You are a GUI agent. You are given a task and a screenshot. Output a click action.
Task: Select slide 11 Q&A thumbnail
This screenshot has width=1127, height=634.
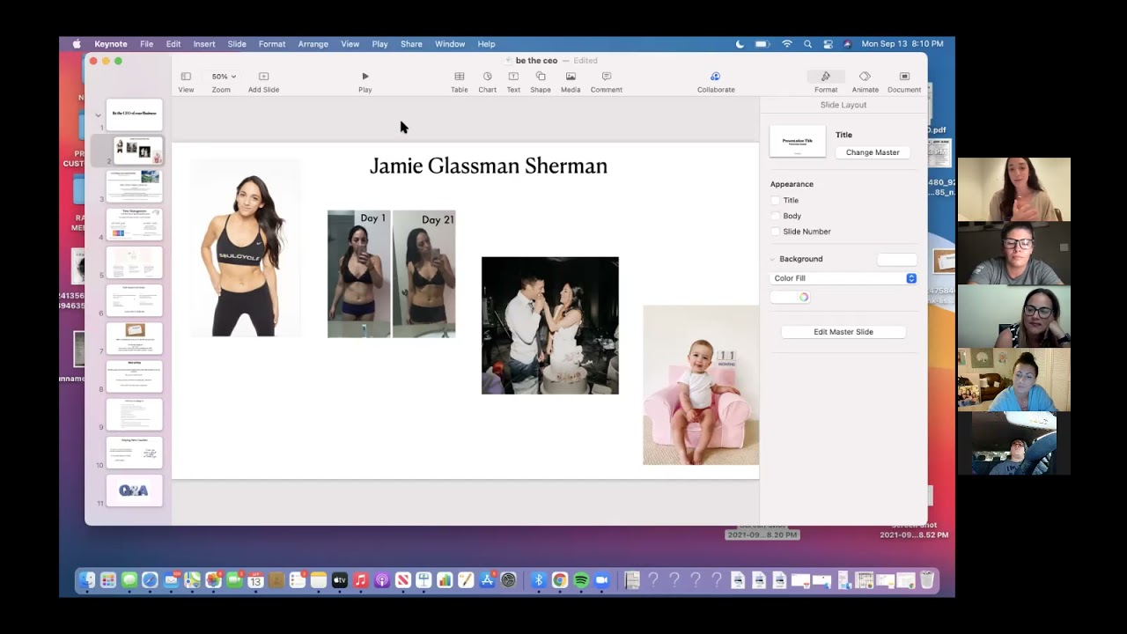click(x=135, y=490)
